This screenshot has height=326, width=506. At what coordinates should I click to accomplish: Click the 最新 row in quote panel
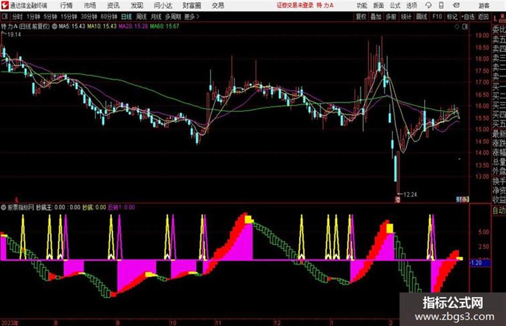pos(499,133)
